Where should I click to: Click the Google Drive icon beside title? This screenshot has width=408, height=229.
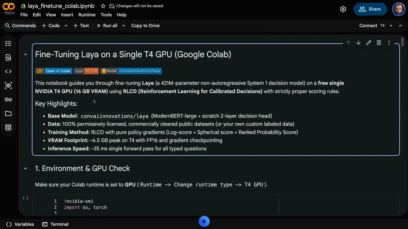23,6
